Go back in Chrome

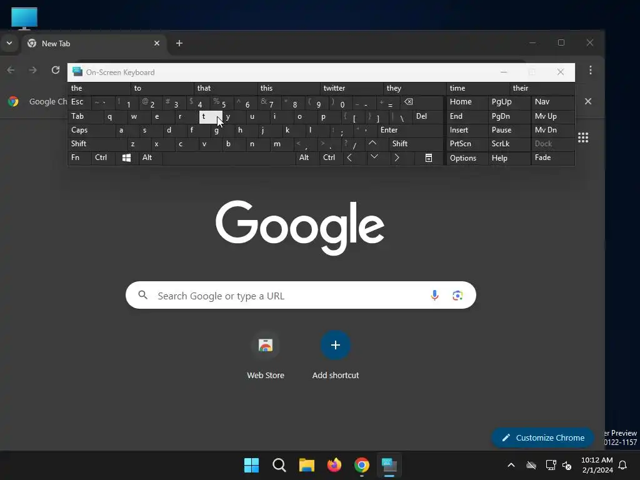click(x=11, y=70)
